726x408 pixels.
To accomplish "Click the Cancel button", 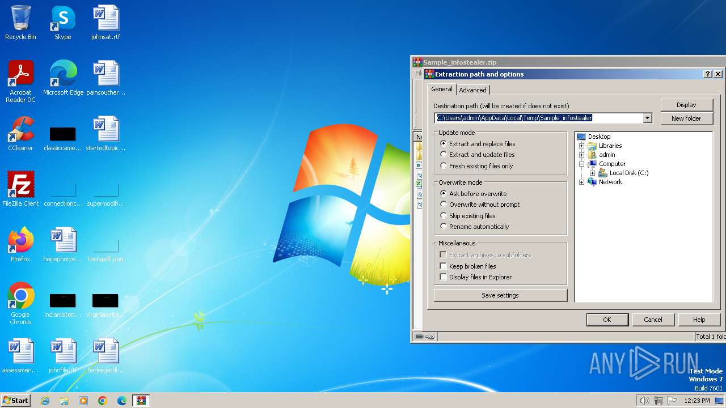I will [x=653, y=320].
